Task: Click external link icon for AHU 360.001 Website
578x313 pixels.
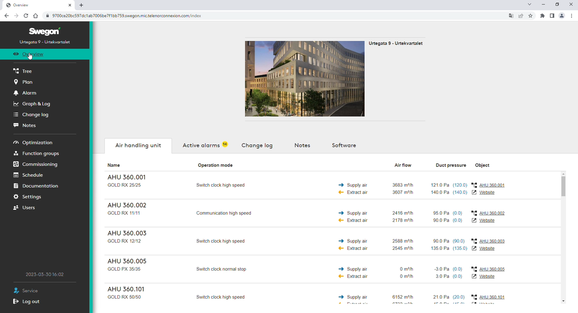Action: click(x=474, y=192)
